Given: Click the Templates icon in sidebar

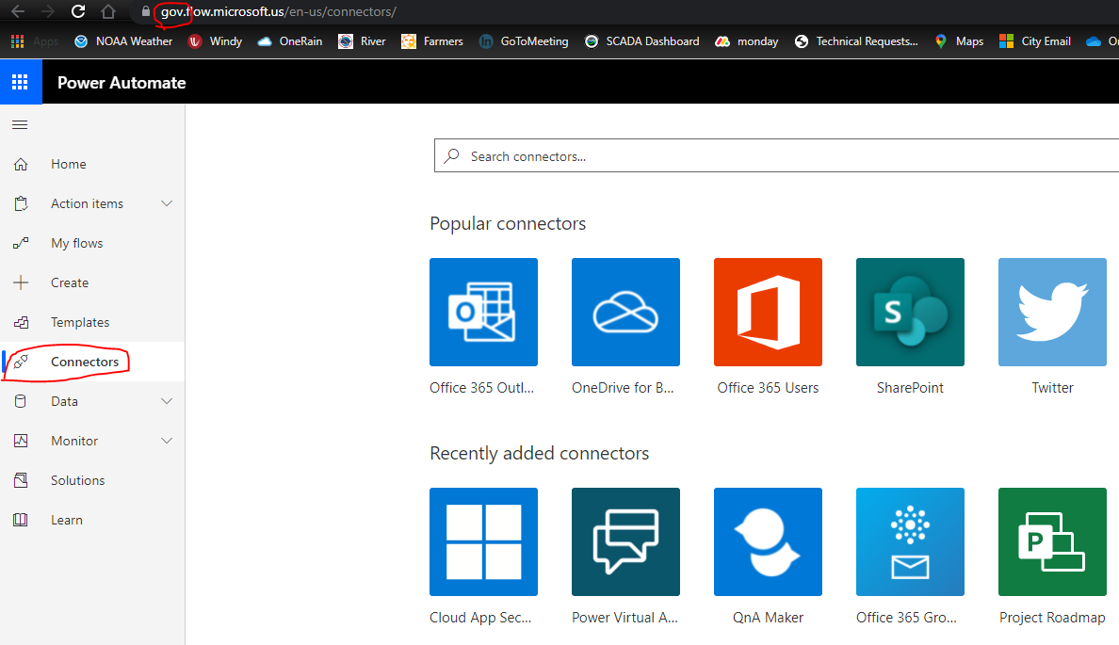Looking at the screenshot, I should [21, 322].
